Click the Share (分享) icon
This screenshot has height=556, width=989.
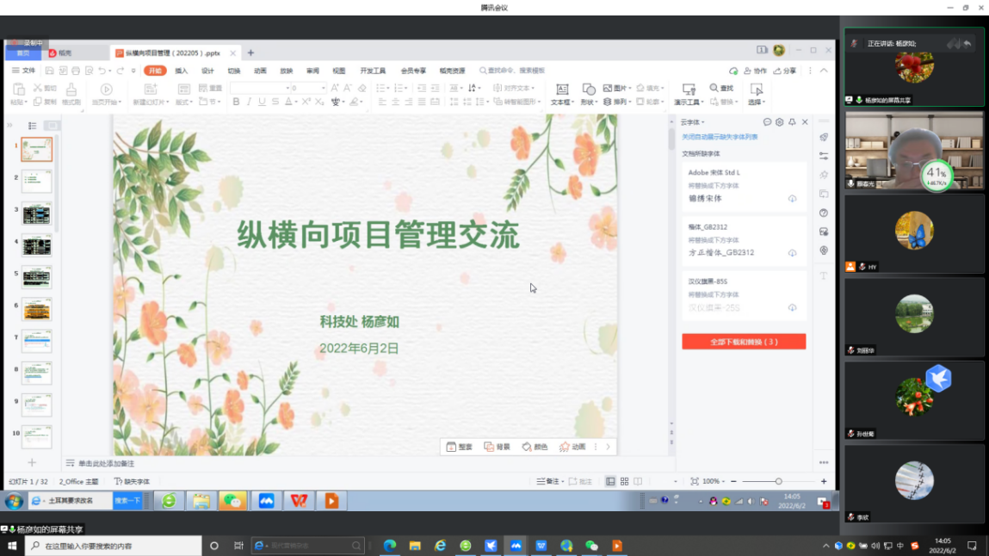[x=784, y=71]
